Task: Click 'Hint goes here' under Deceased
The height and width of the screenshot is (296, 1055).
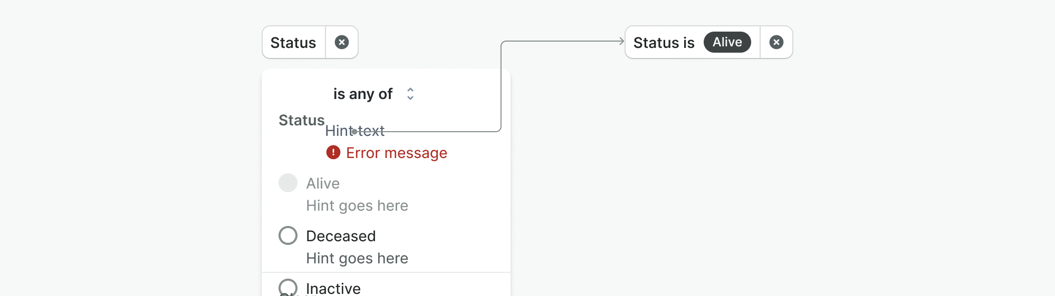Action: click(357, 258)
